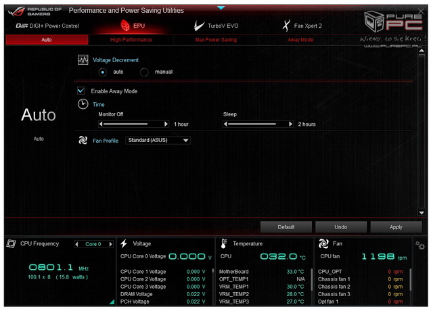433x311 pixels.
Task: Open the TurboV EVO section
Action: (216, 26)
